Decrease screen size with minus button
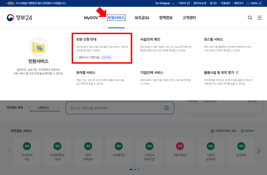The height and width of the screenshot is (175, 267). (248, 3)
